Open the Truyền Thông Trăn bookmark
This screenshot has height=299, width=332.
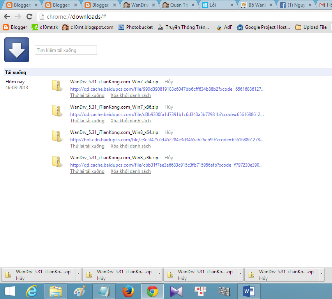tap(184, 27)
